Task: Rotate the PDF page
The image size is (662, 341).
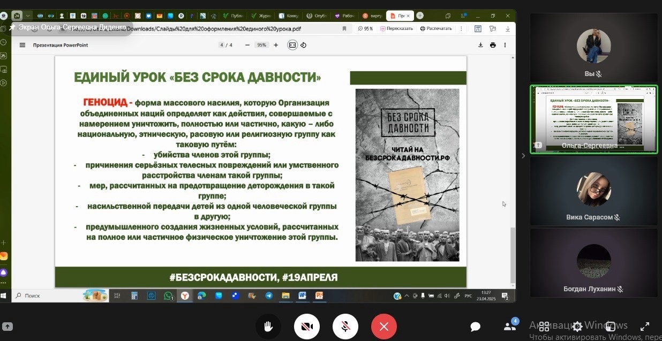Action: click(303, 45)
